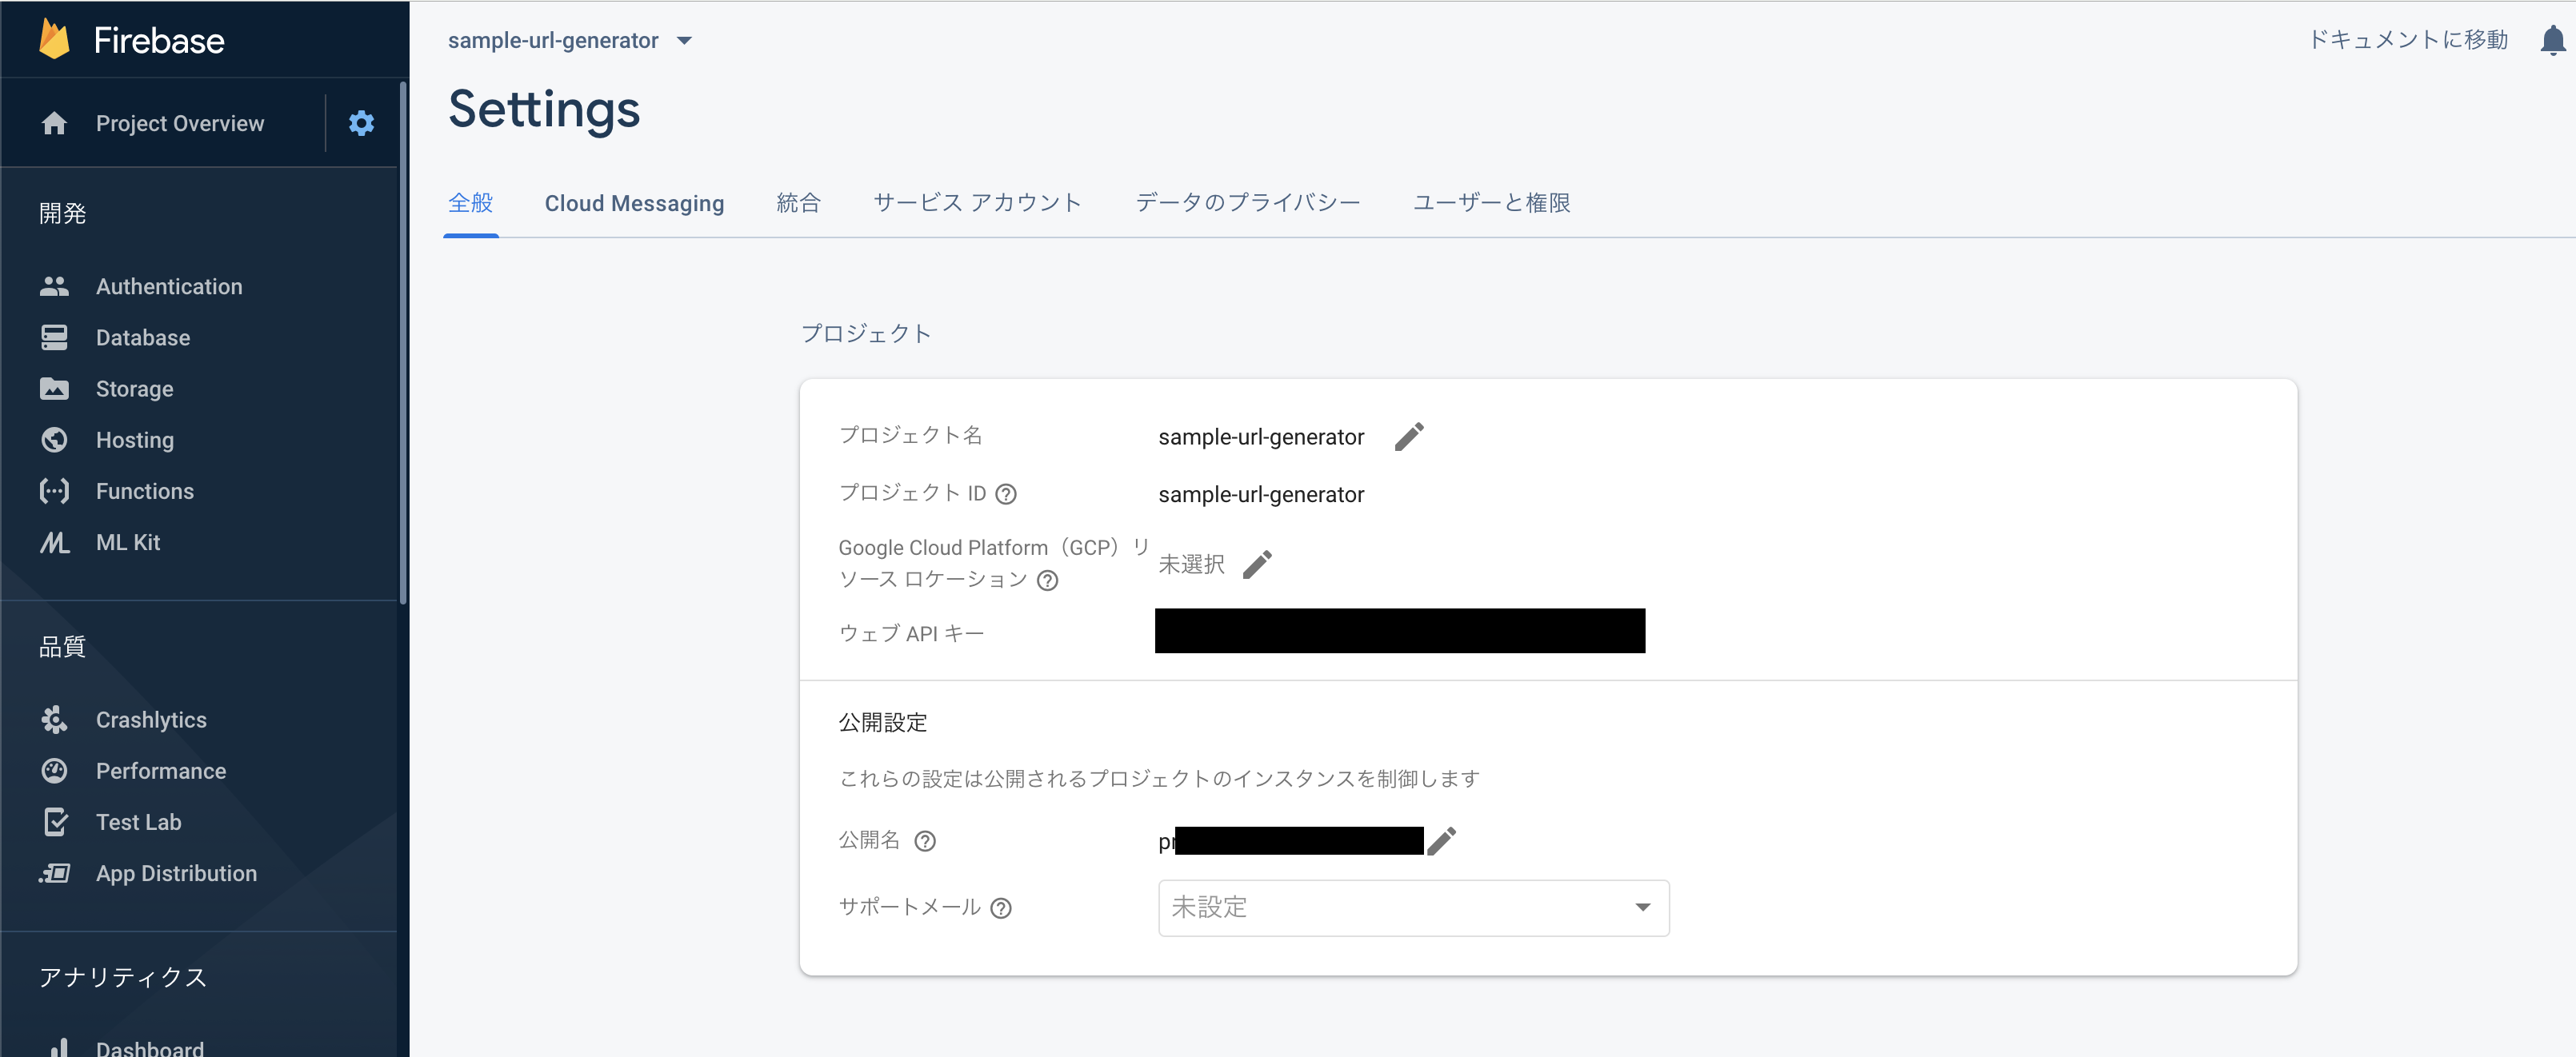Image resolution: width=2576 pixels, height=1057 pixels.
Task: Click the Dashboard bar chart icon
Action: click(x=58, y=1047)
